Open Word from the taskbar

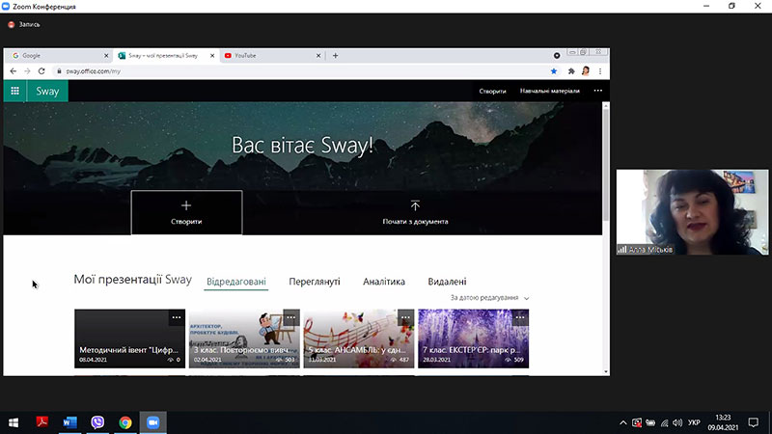click(x=69, y=422)
